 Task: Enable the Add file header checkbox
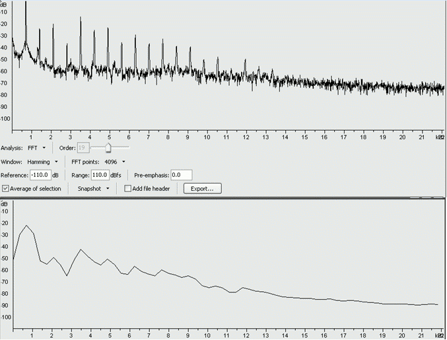(x=128, y=189)
